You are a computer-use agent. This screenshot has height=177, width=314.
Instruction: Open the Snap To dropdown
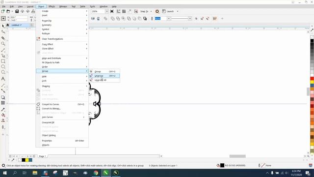151,11
